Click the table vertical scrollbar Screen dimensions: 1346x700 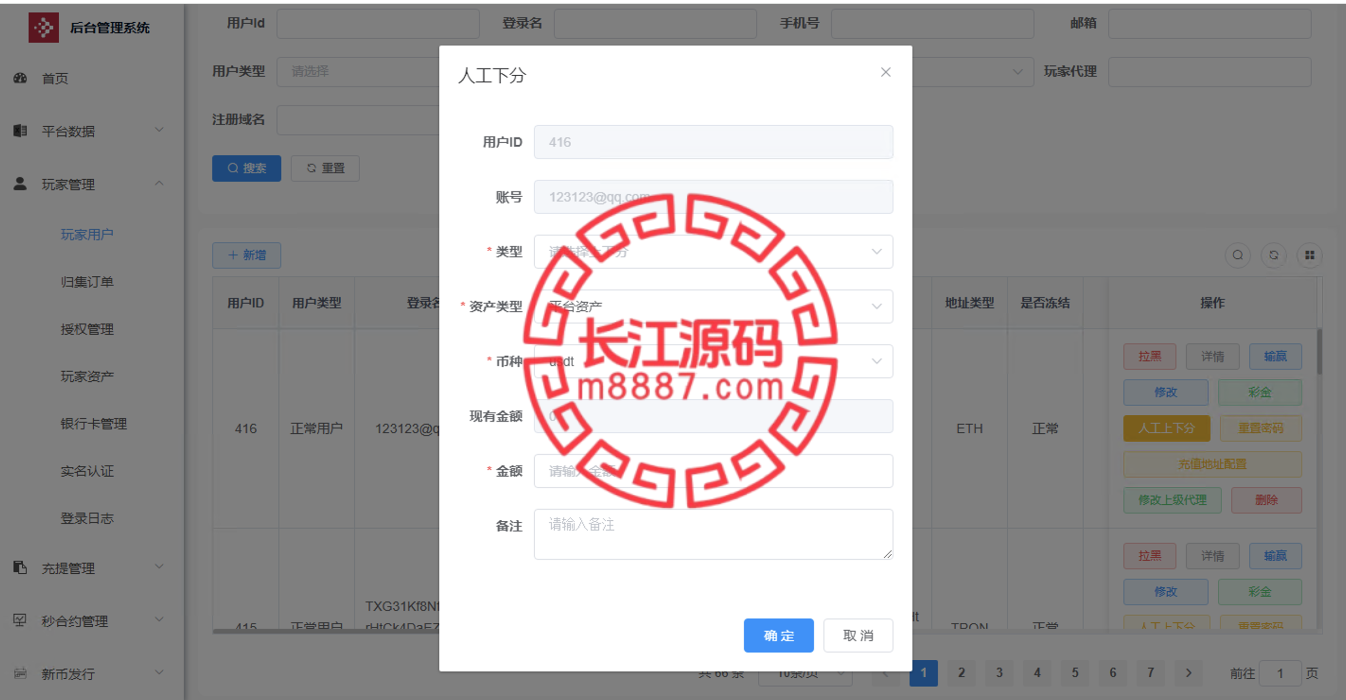coord(1319,351)
